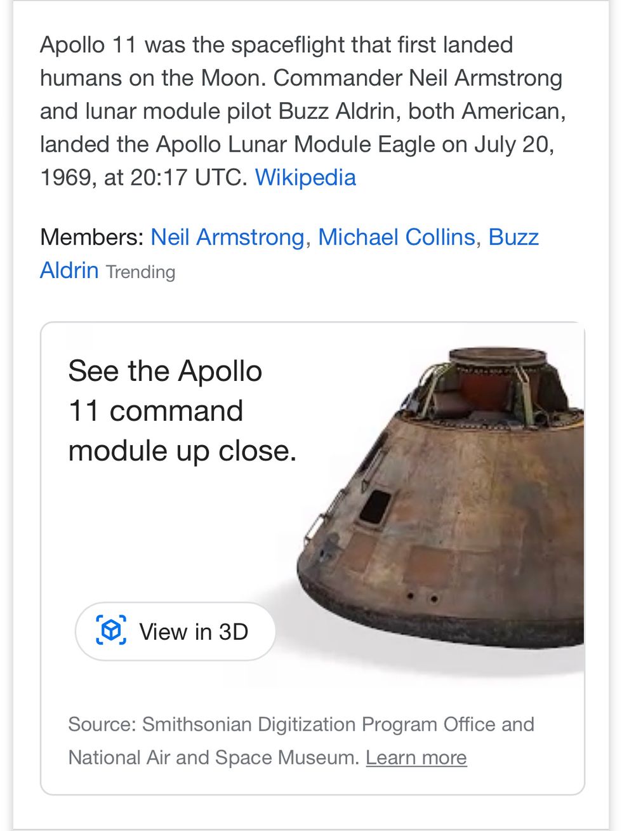Open the Wikipedia link
The image size is (622, 831).
pyautogui.click(x=305, y=177)
